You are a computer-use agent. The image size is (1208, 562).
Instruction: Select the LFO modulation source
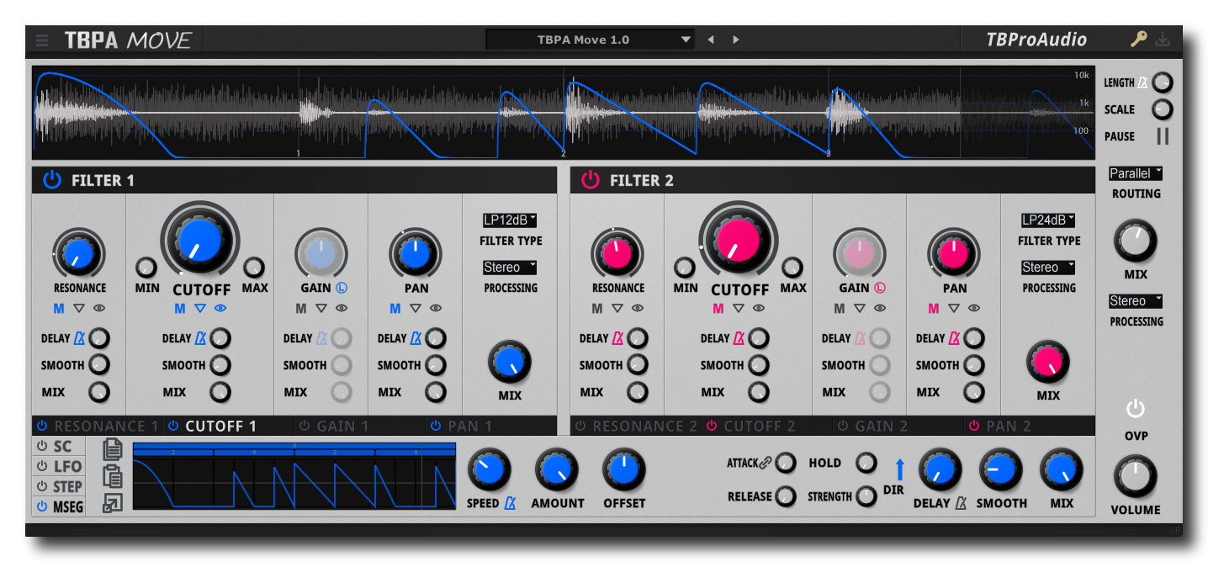click(x=59, y=467)
